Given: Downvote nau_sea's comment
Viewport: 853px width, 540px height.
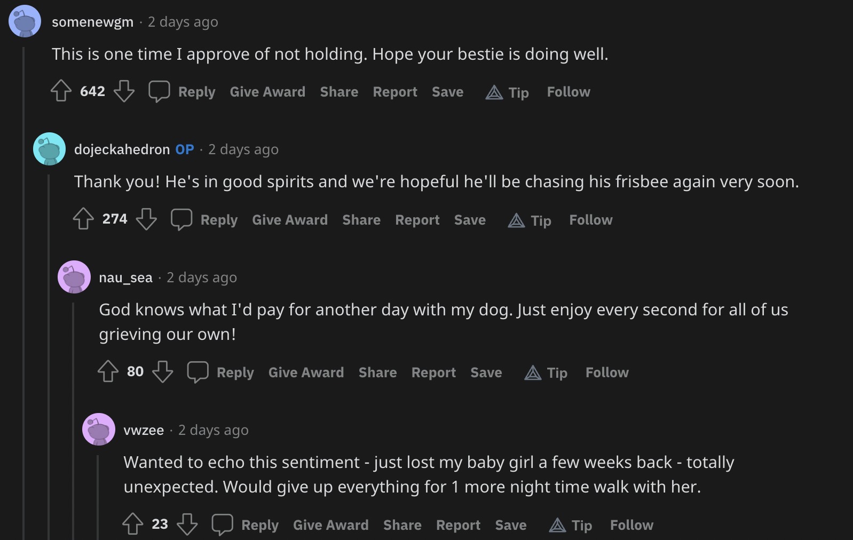Looking at the screenshot, I should coord(163,372).
